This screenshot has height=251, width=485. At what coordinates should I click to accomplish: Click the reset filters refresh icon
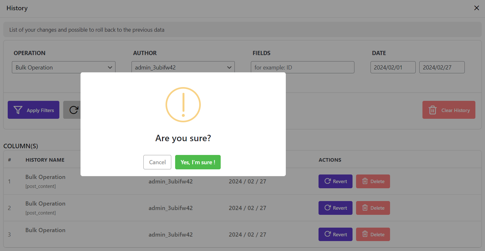[x=74, y=110]
